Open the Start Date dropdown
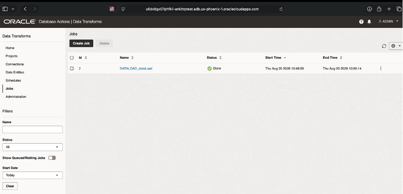403x194 pixels. pos(32,175)
